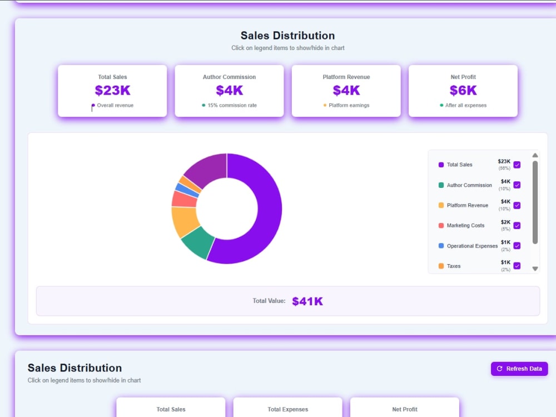Screen dimensions: 556x417
Task: Click the legend scroll up arrow
Action: (535, 155)
